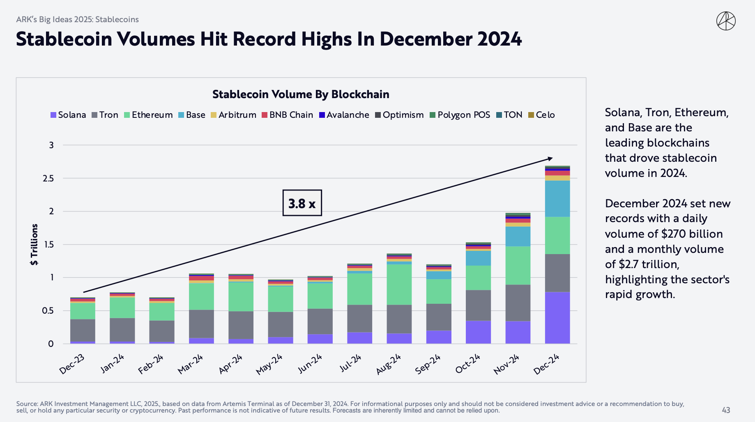This screenshot has height=422, width=755.
Task: Click the '2.5' y-axis tick value
Action: 48,179
